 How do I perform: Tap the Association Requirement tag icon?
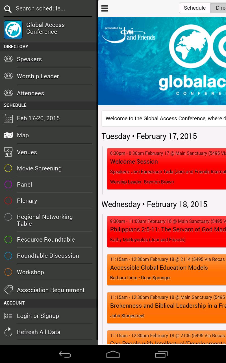click(8, 290)
